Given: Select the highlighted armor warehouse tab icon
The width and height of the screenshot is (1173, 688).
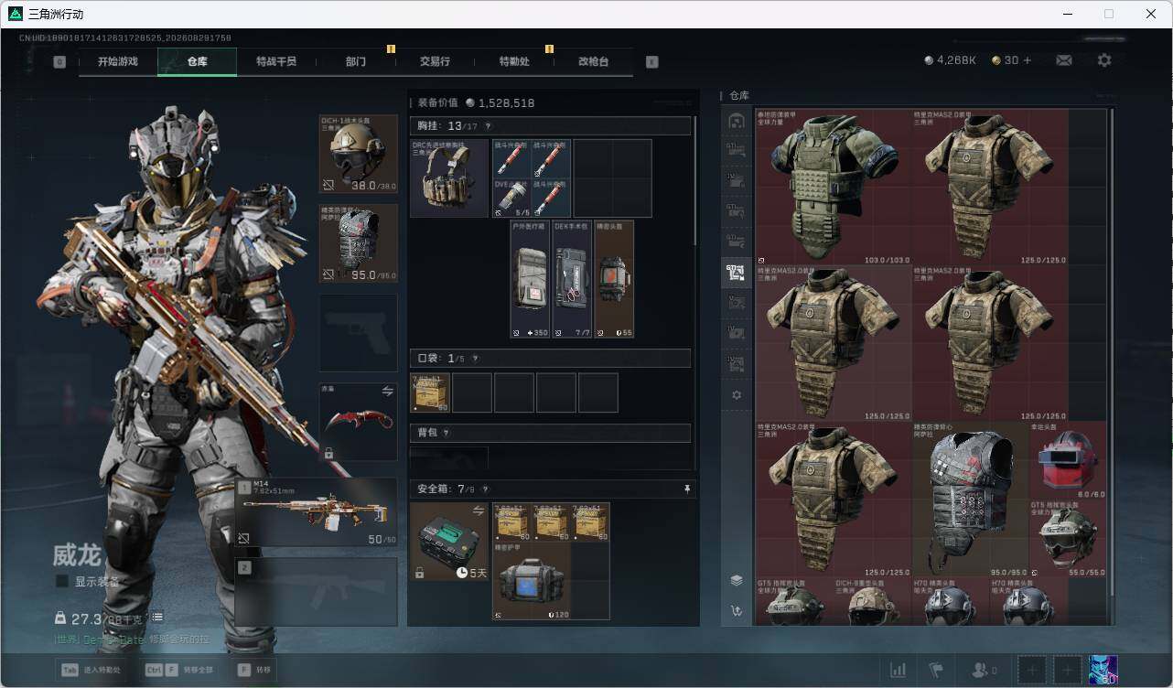Looking at the screenshot, I should (737, 271).
